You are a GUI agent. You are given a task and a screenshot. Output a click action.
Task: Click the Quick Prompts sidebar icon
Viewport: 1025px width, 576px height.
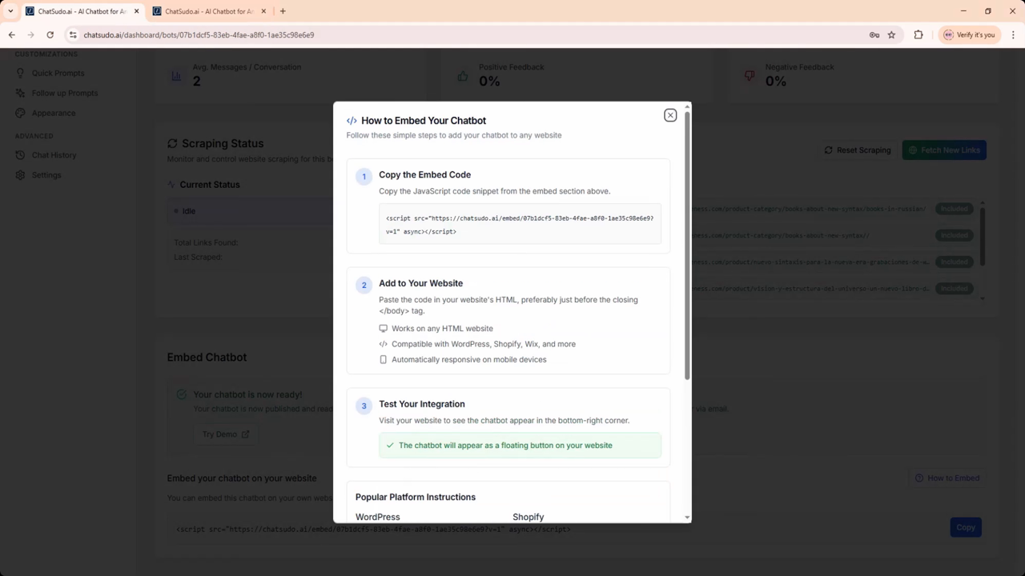pyautogui.click(x=21, y=73)
